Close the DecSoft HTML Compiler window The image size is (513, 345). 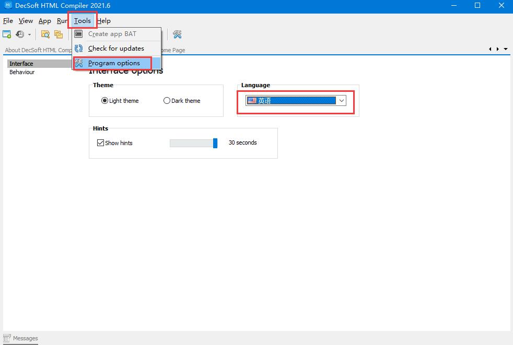501,6
